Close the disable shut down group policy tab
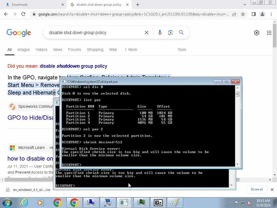The height and width of the screenshot is (208, 277). (127, 5)
